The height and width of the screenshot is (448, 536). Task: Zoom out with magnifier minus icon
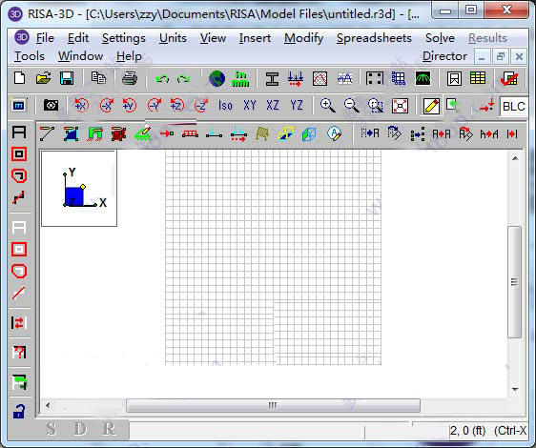pos(351,105)
